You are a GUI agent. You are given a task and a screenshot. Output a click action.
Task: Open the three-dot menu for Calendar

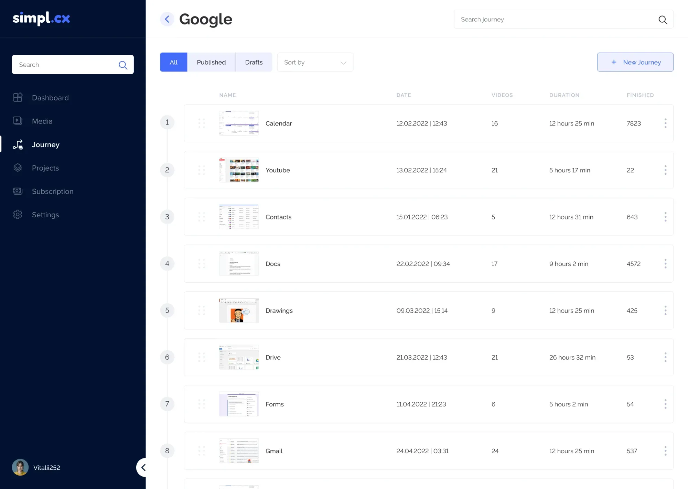pos(665,123)
